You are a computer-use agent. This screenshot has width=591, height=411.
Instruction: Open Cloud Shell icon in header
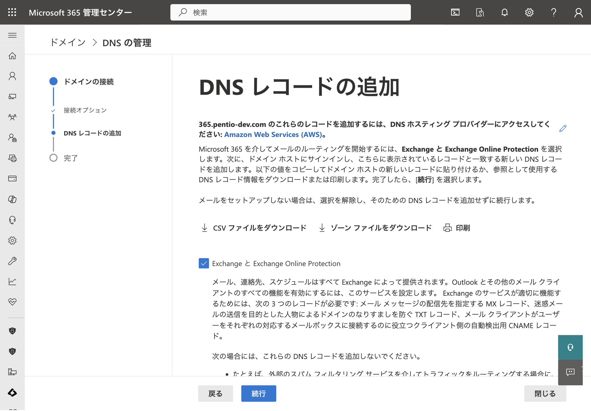pos(455,12)
